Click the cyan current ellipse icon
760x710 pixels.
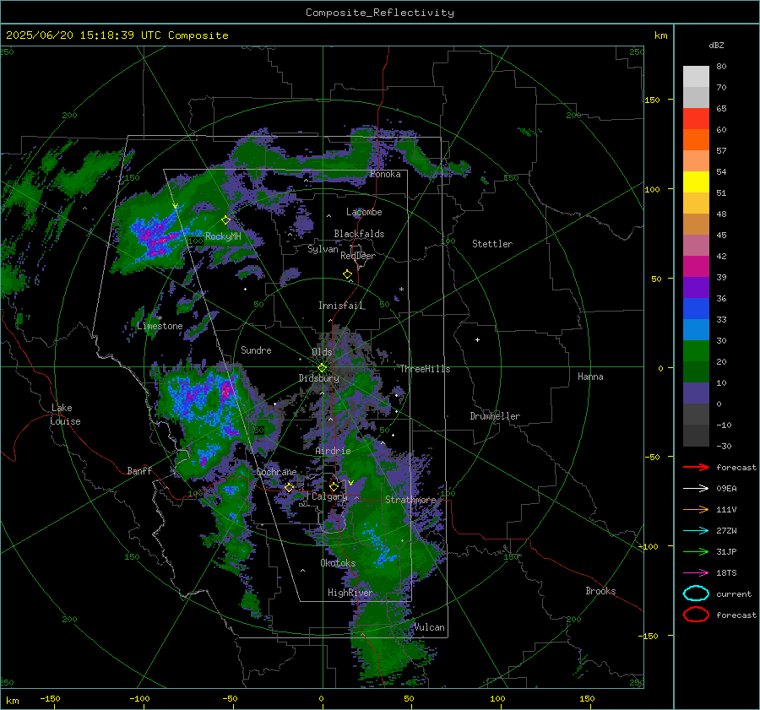click(696, 593)
